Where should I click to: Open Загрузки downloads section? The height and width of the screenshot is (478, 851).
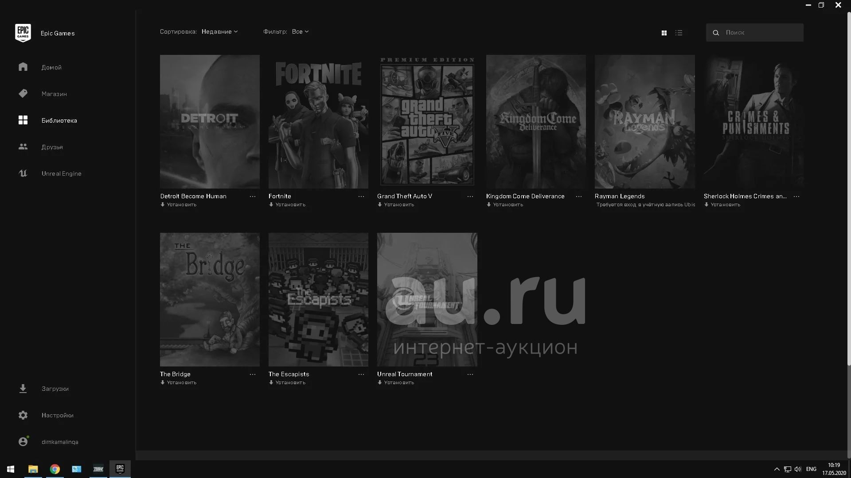pos(55,389)
